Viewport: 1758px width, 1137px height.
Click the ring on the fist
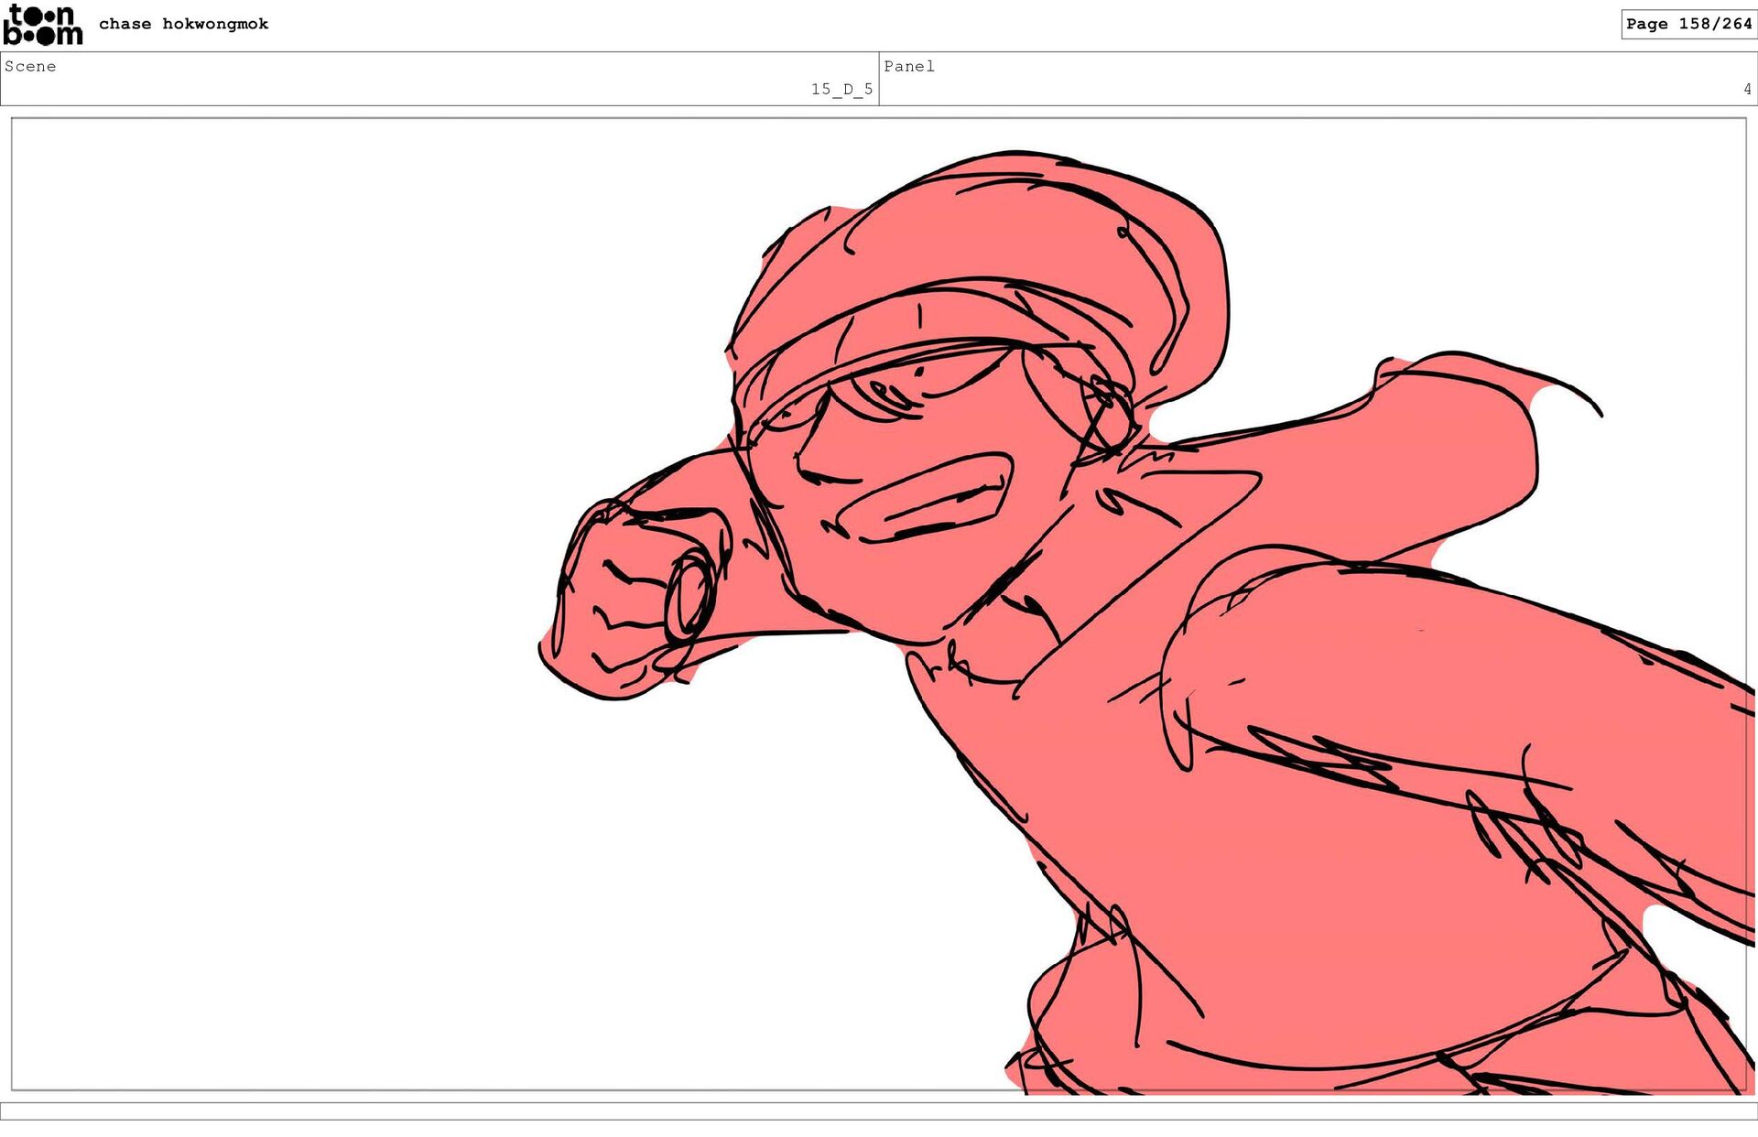coord(689,595)
